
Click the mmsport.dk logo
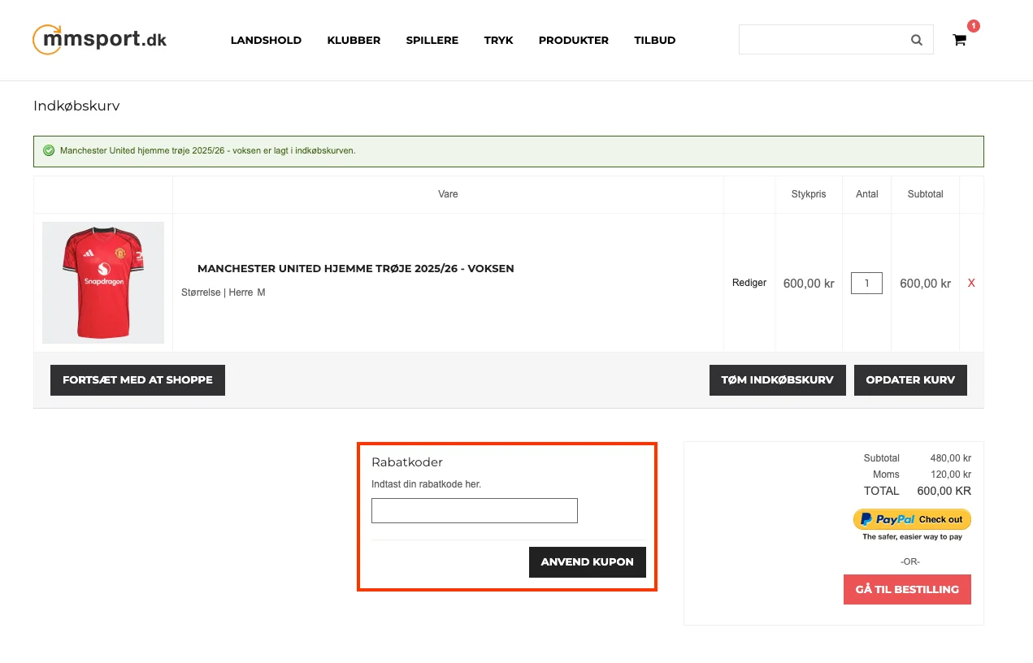tap(99, 40)
